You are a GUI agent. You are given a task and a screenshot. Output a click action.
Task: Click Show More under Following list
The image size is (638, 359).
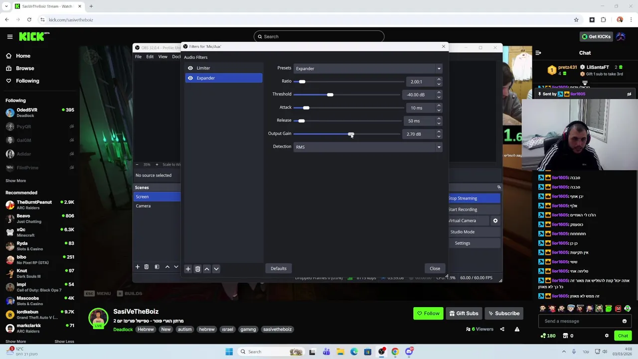16,180
